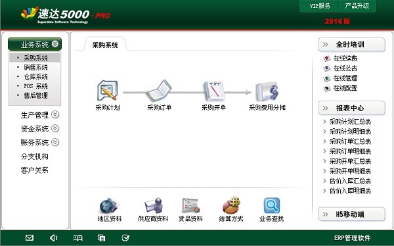Open the 采购订单汇总表 report link
The height and width of the screenshot is (246, 394).
pyautogui.click(x=350, y=141)
